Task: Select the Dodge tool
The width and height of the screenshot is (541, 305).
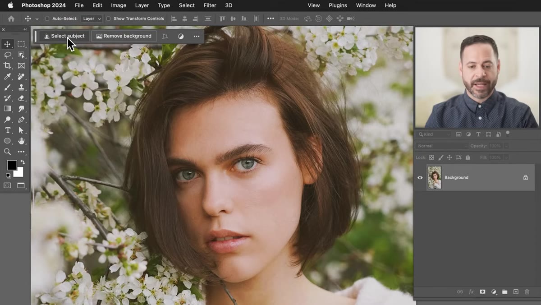Action: pyautogui.click(x=8, y=120)
